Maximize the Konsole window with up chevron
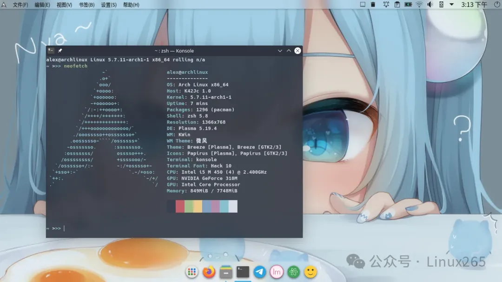The width and height of the screenshot is (502, 282). (x=289, y=51)
